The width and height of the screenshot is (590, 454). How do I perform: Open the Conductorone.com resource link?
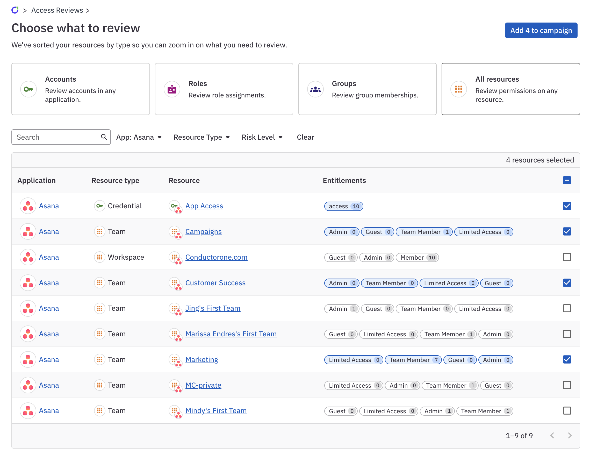coord(216,257)
